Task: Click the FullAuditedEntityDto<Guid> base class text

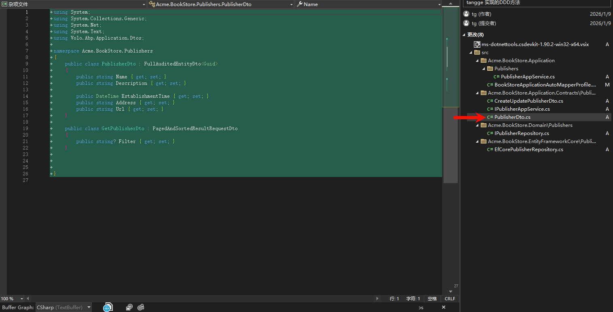Action: (x=181, y=64)
